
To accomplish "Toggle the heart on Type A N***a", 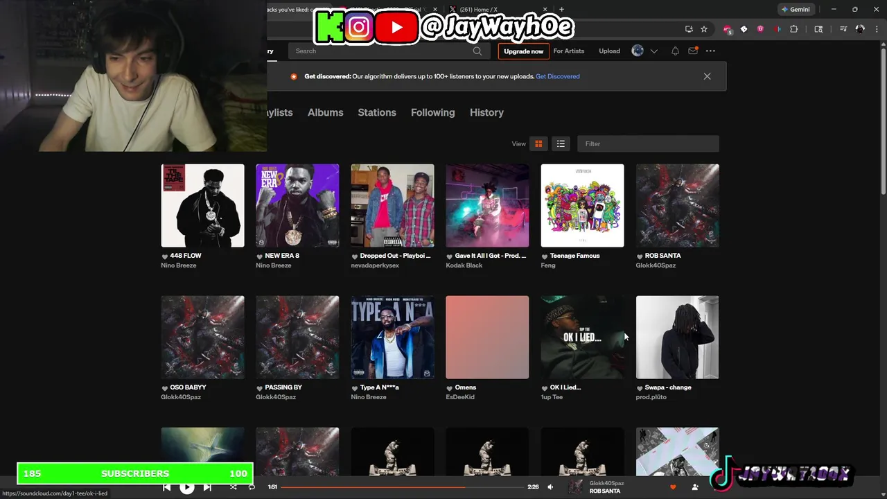I will pos(355,387).
